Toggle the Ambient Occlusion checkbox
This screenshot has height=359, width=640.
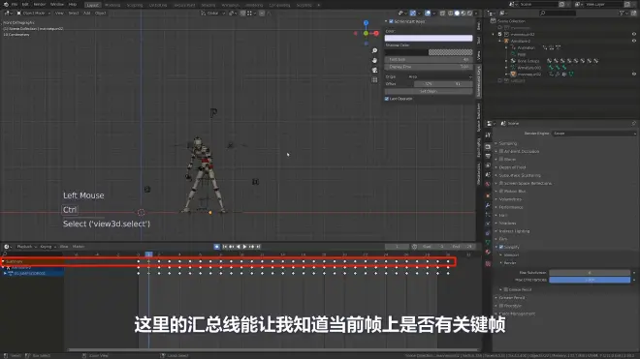[x=501, y=151]
